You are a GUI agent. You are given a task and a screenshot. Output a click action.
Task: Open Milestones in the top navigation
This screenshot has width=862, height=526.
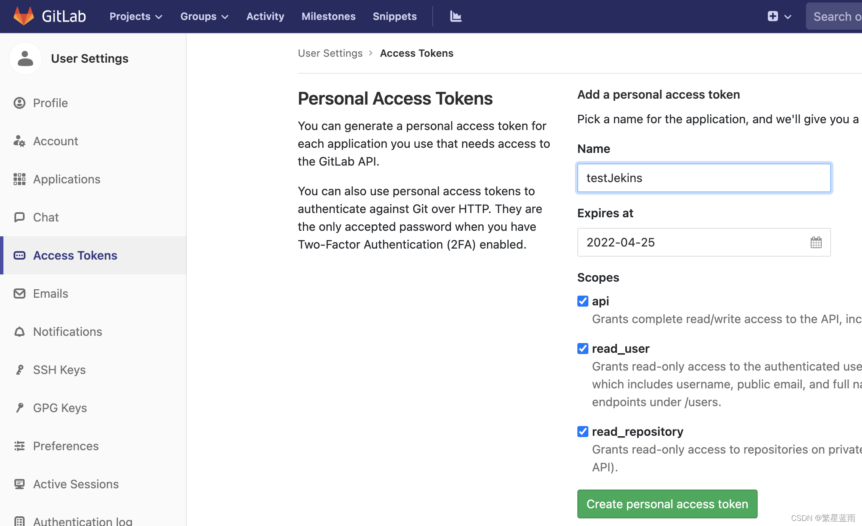click(328, 16)
